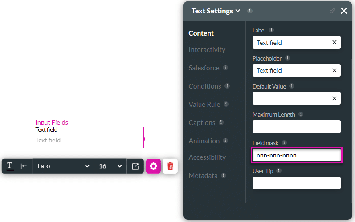Switch to the Interactivity tab
The width and height of the screenshot is (355, 222).
(207, 50)
